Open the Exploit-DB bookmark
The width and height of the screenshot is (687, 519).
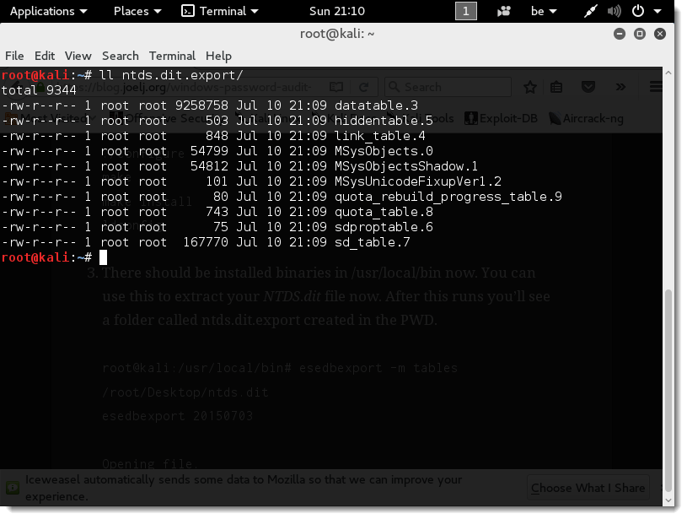[x=501, y=119]
